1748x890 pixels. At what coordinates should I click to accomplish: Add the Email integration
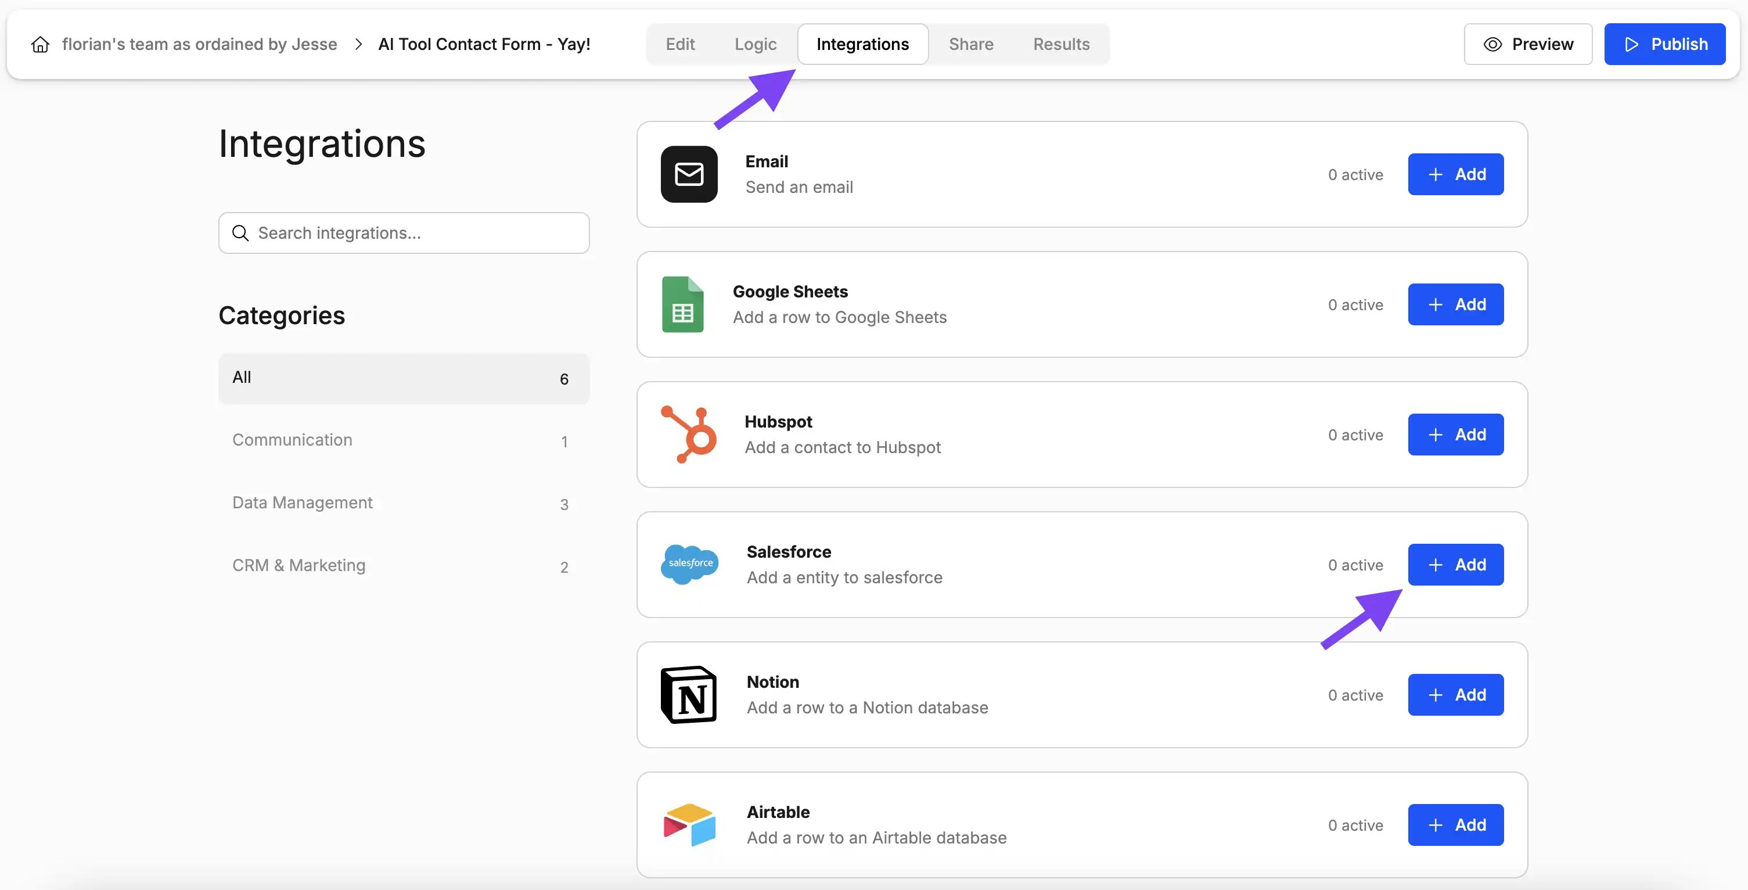click(1455, 174)
